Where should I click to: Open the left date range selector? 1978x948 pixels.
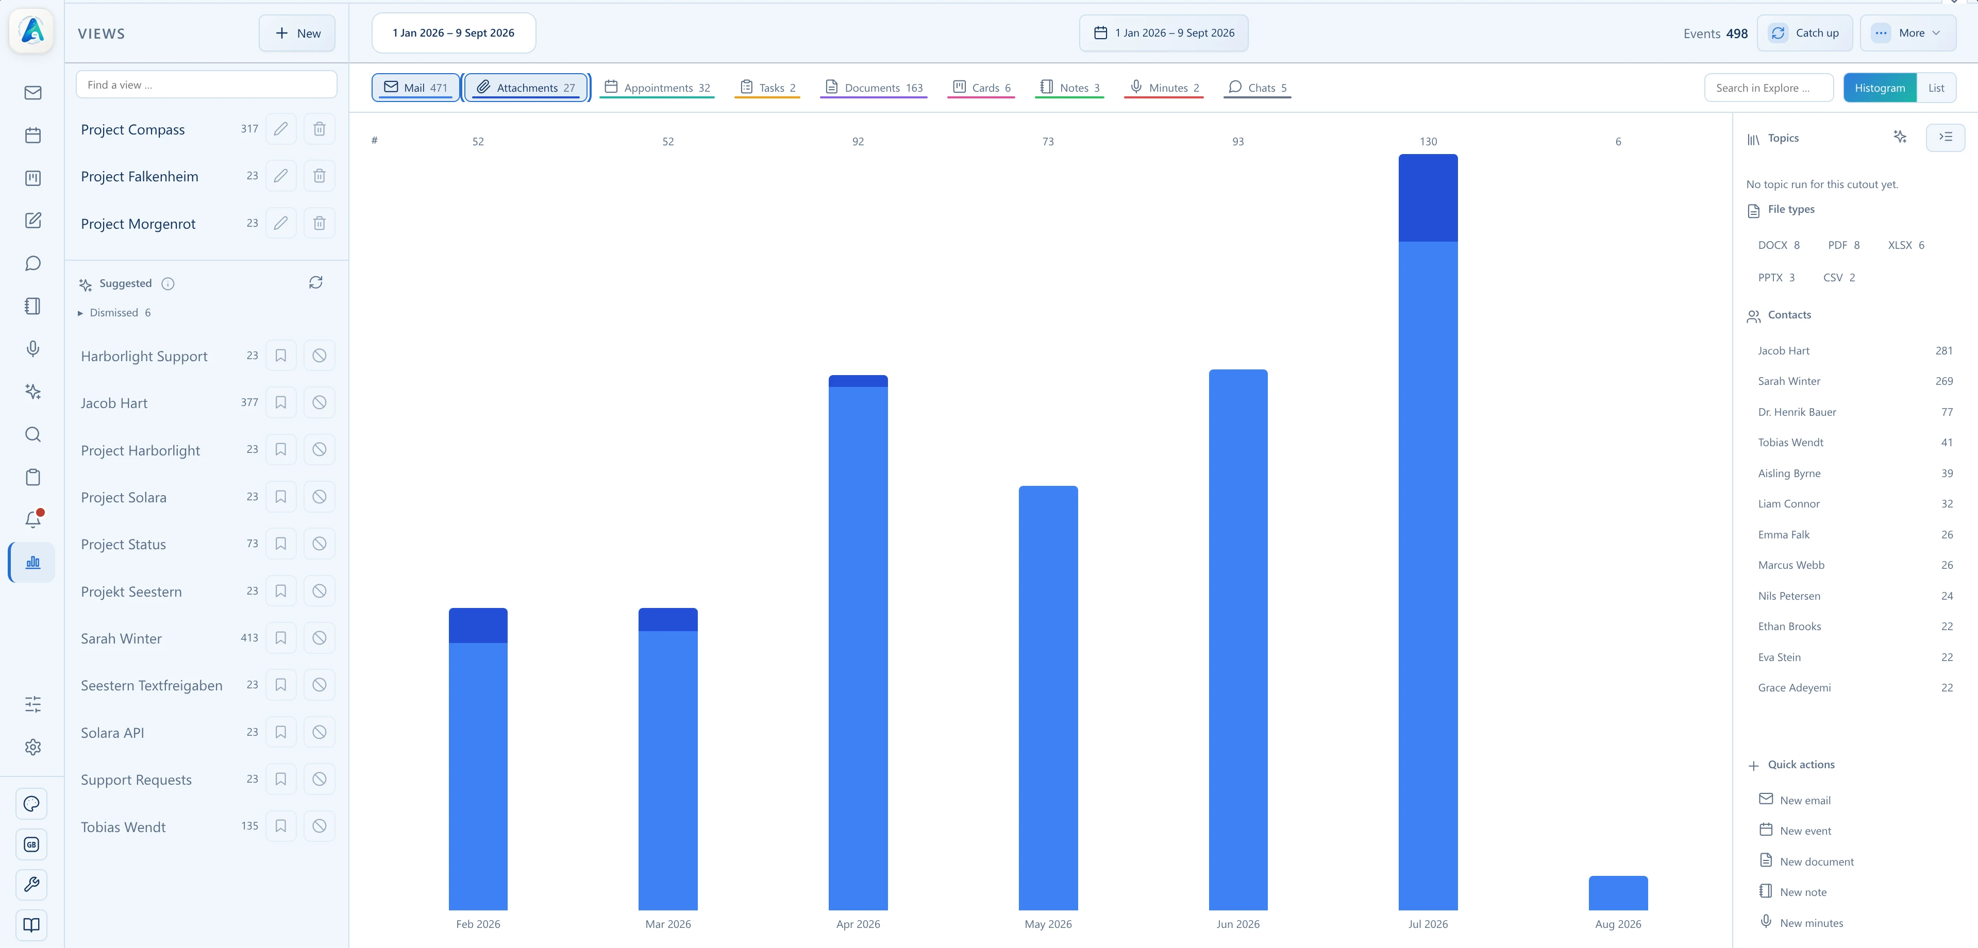coord(454,33)
